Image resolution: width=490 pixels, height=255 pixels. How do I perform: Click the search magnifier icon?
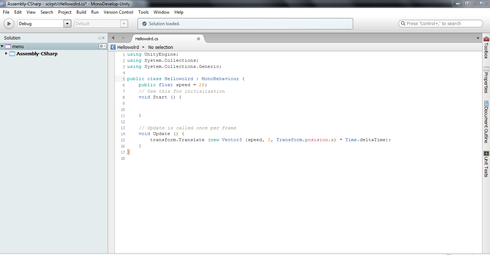pos(403,24)
